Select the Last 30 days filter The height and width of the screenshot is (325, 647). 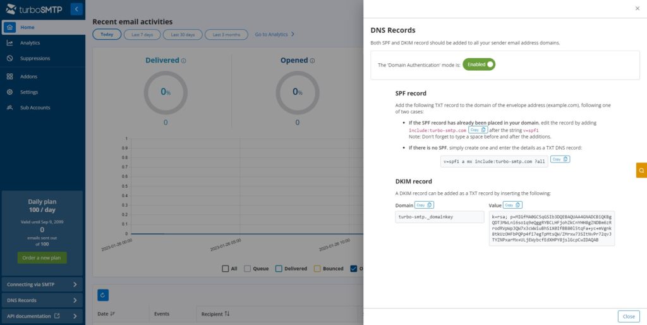183,34
